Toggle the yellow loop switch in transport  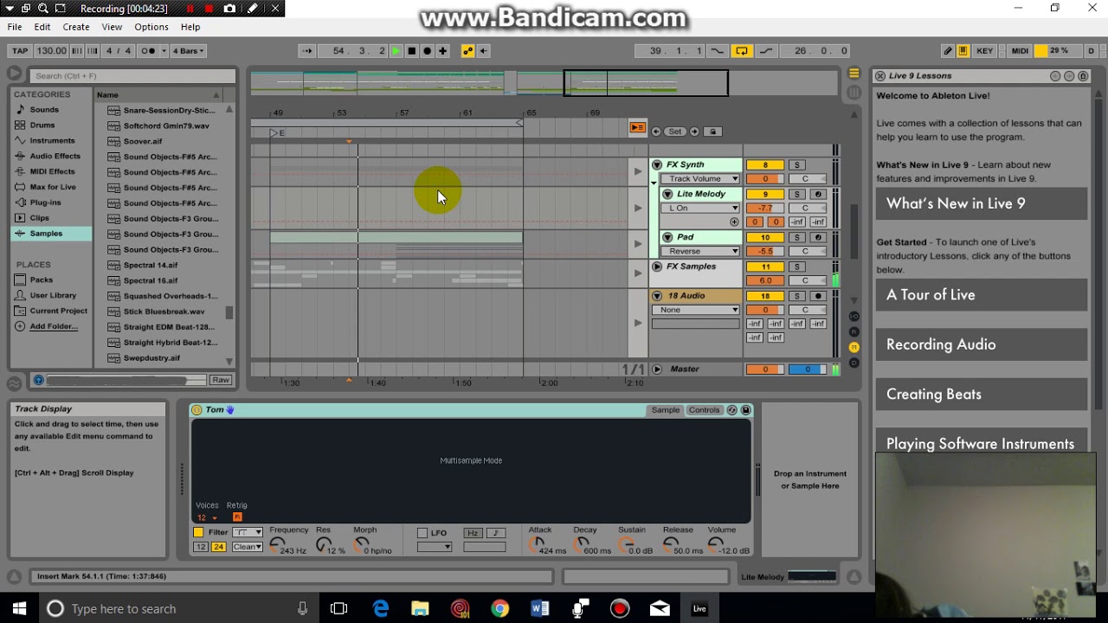[742, 51]
